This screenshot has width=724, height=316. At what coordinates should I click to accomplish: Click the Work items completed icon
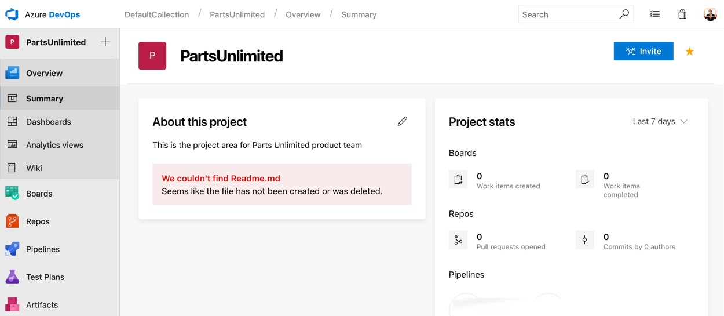coord(585,179)
